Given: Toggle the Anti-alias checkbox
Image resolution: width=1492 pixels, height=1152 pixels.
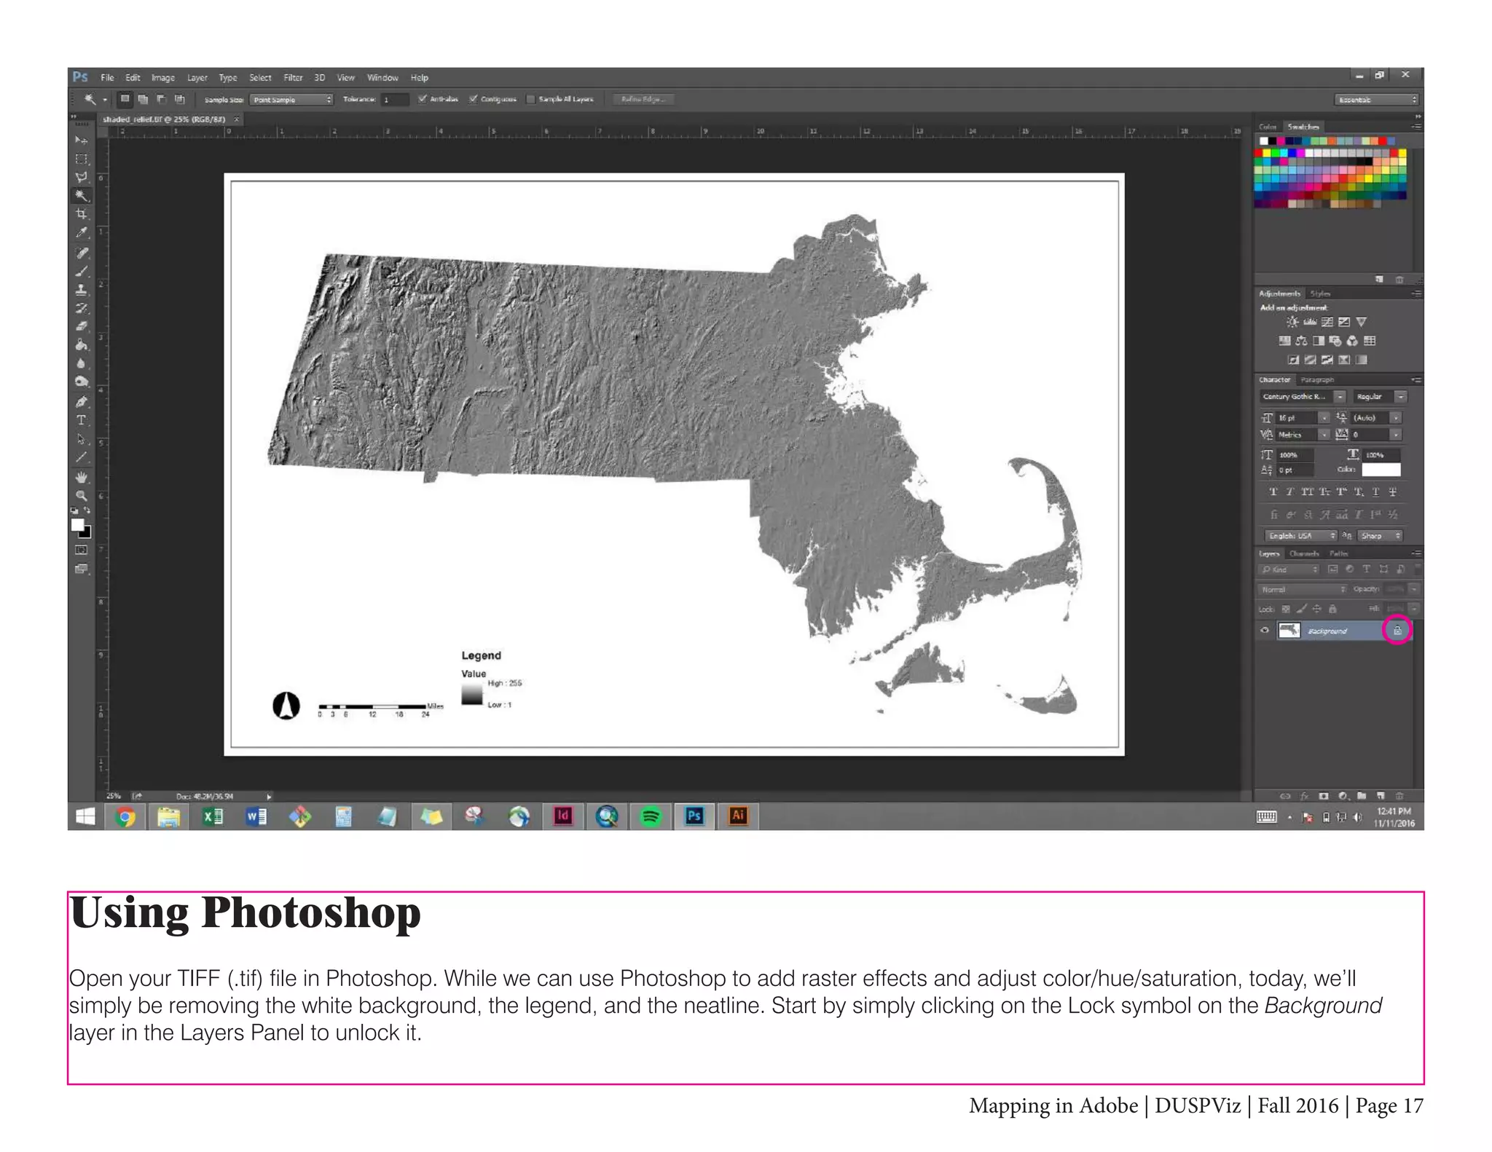Looking at the screenshot, I should point(422,99).
